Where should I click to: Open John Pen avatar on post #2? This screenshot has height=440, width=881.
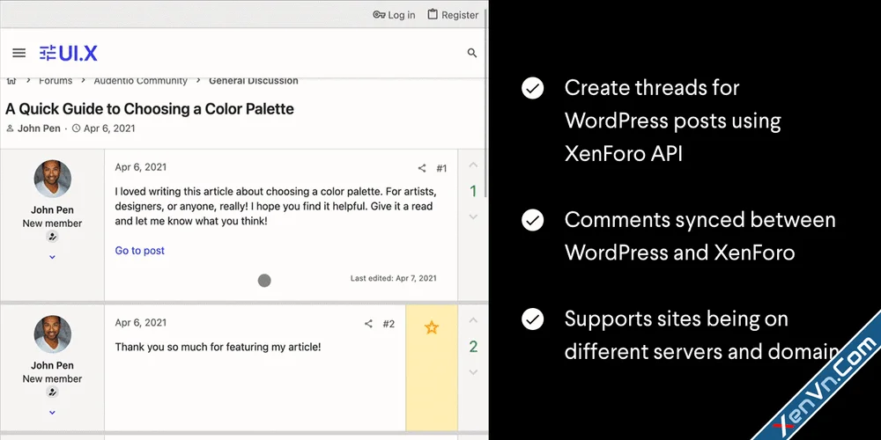52,334
